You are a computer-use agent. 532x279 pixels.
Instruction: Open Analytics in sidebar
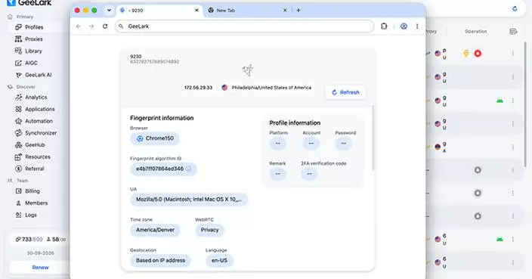pyautogui.click(x=36, y=97)
